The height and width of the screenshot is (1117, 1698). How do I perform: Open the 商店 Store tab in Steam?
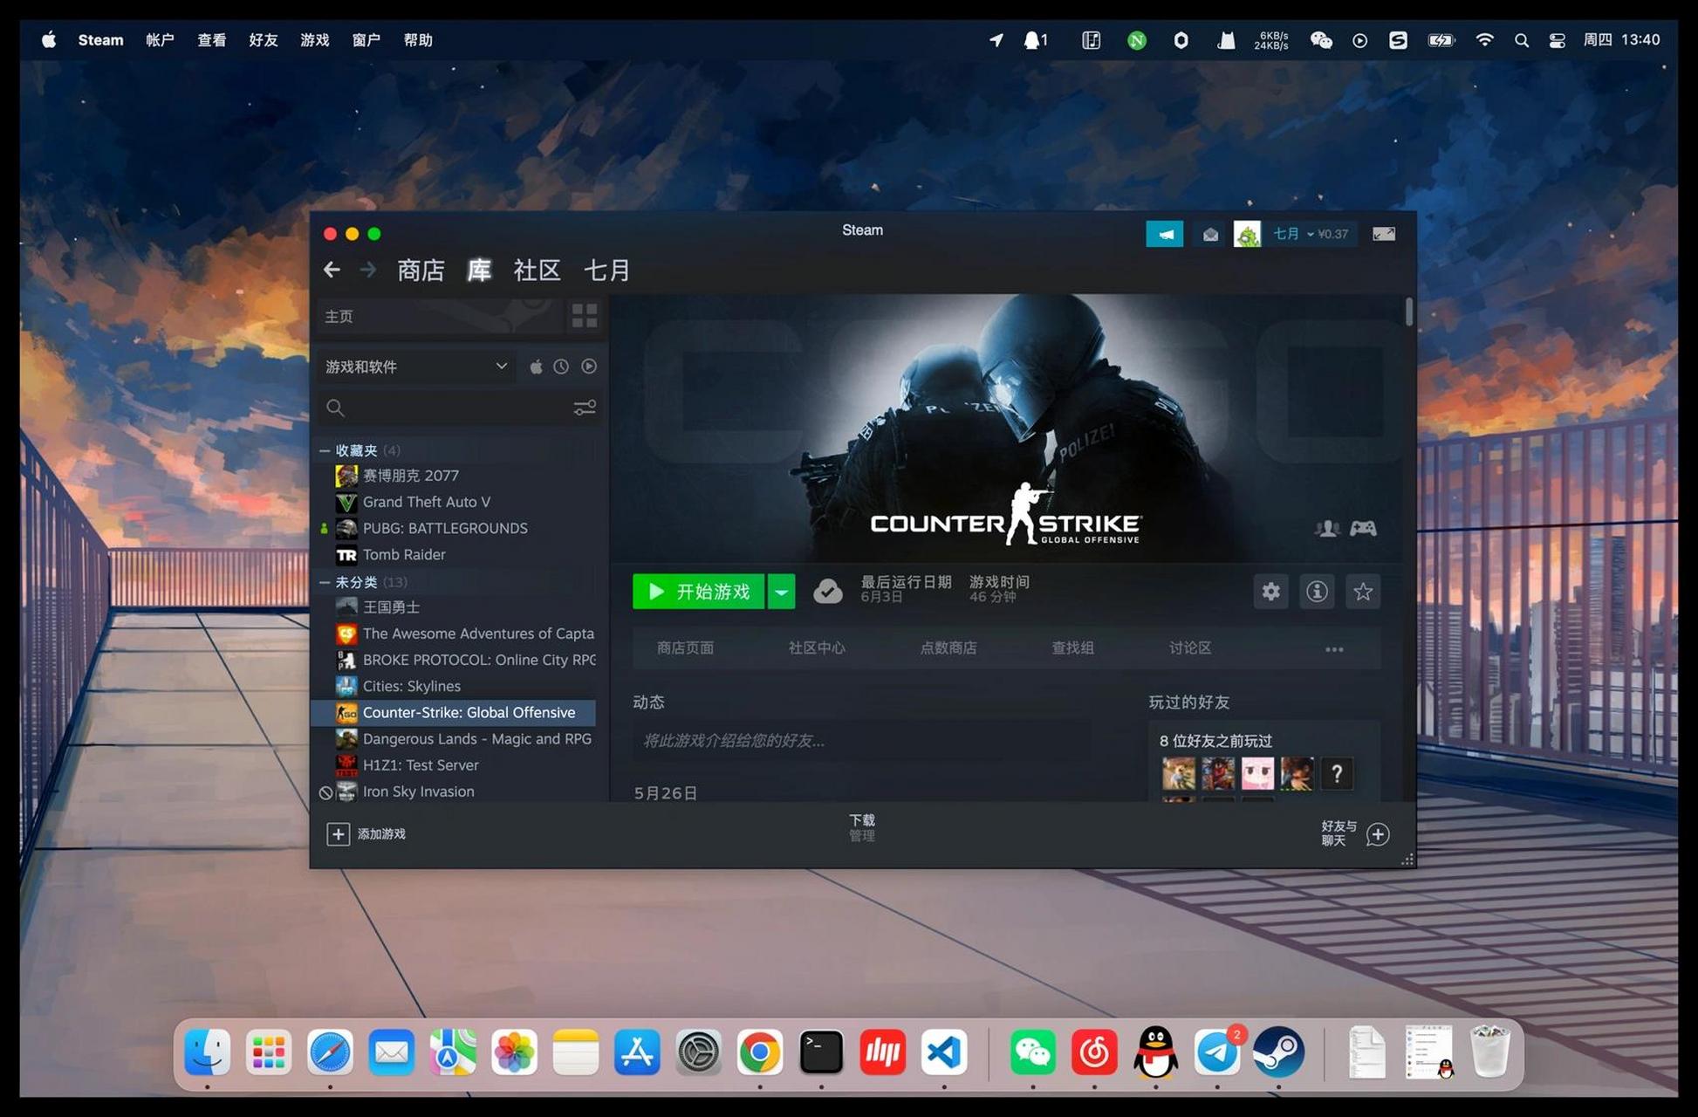click(x=418, y=271)
